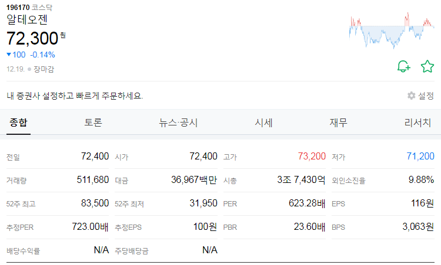This screenshot has height=265, width=441.
Task: Add a price alert with the bell icon
Action: click(x=404, y=66)
